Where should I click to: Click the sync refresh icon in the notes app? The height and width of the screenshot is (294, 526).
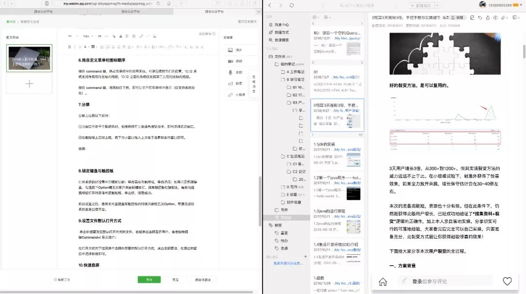pos(291,5)
